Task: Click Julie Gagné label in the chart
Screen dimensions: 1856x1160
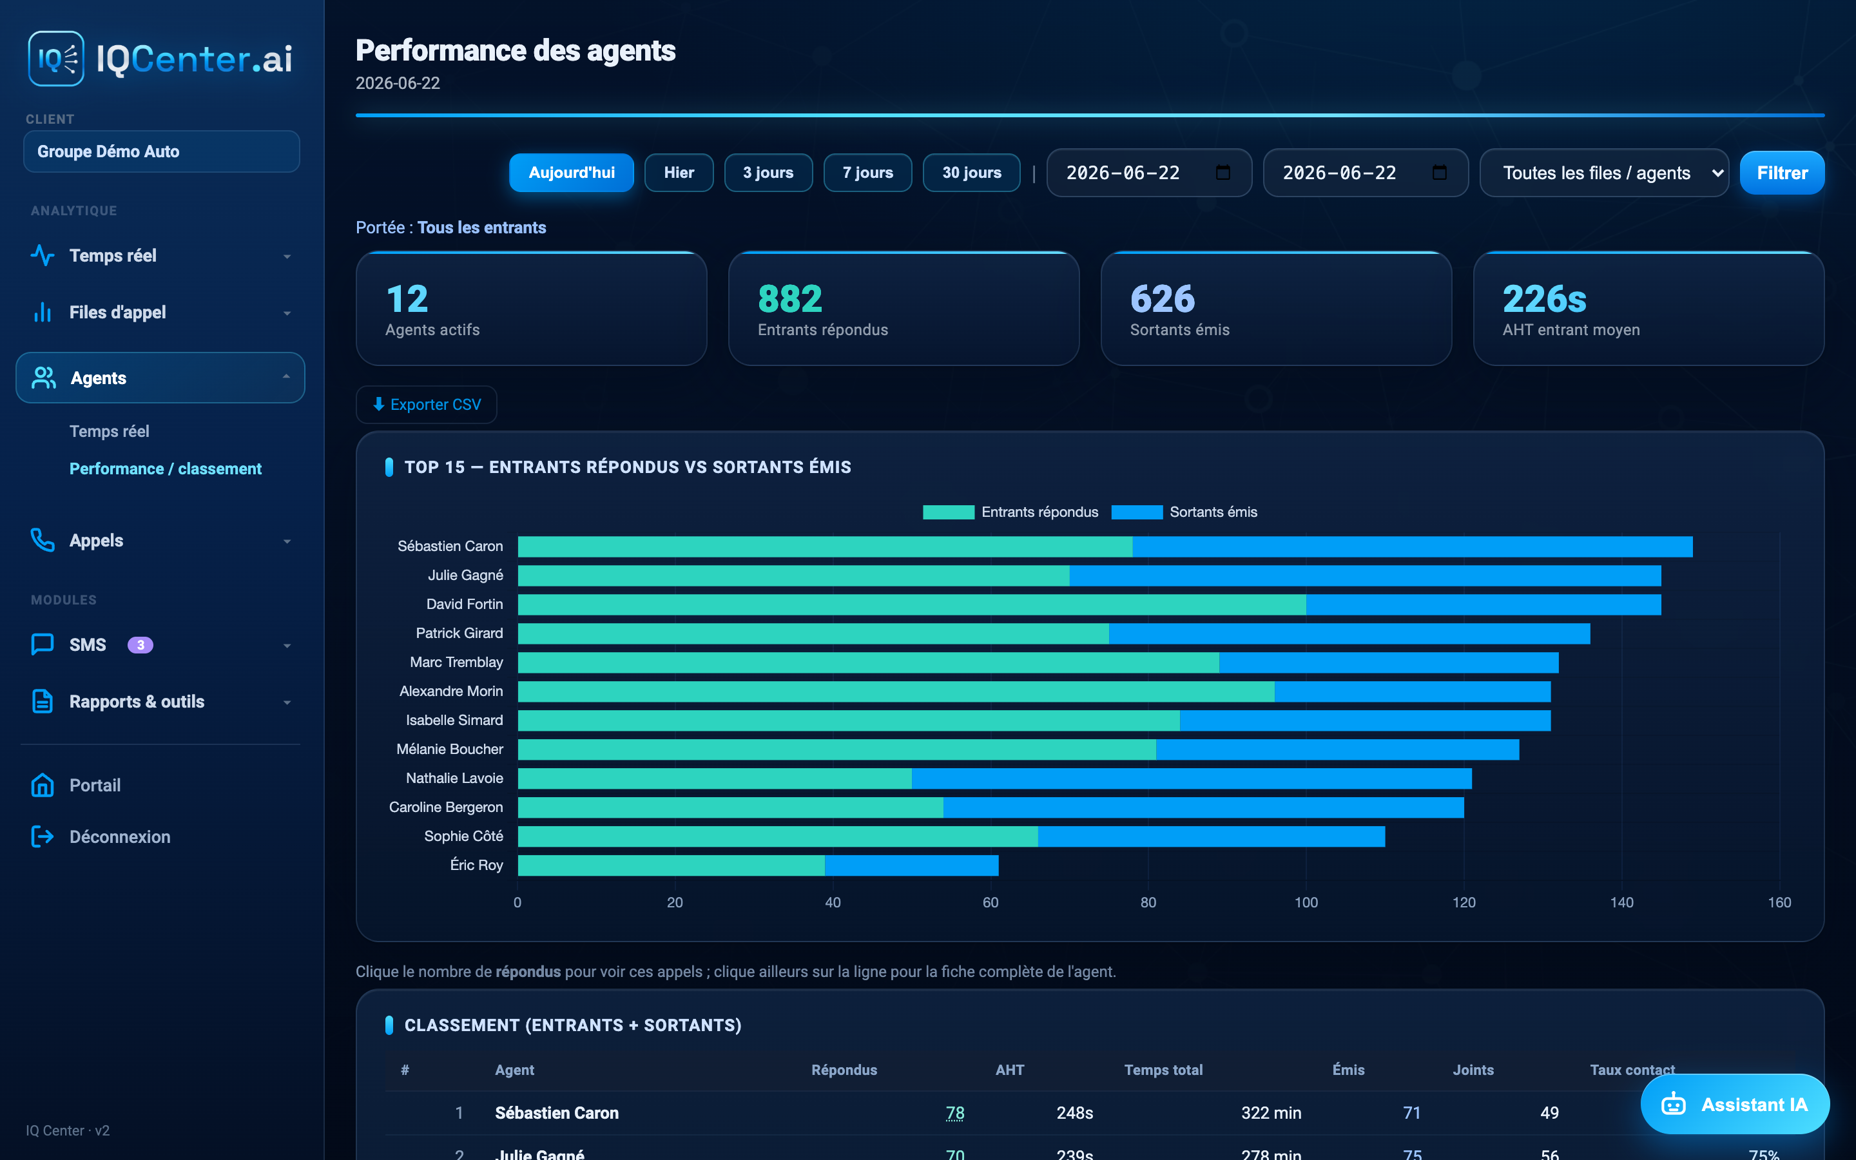Action: pyautogui.click(x=465, y=575)
